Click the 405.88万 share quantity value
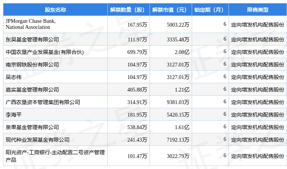 coord(137,90)
